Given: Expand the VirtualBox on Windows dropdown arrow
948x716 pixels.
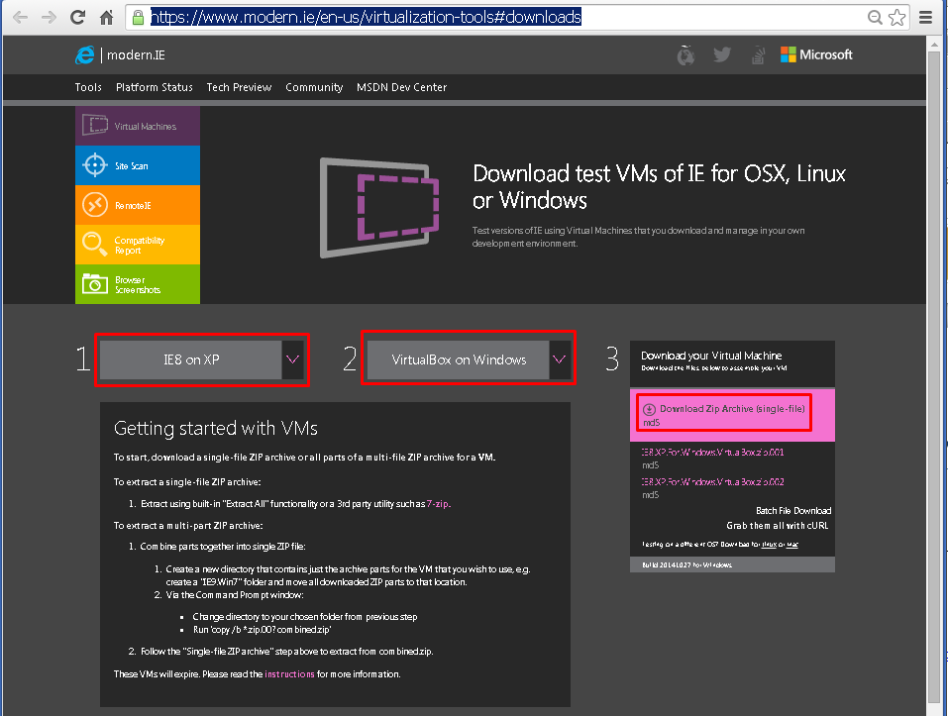Looking at the screenshot, I should tap(560, 359).
